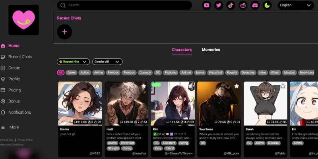
Task: Select the Fictional category chip
Action: (171, 73)
